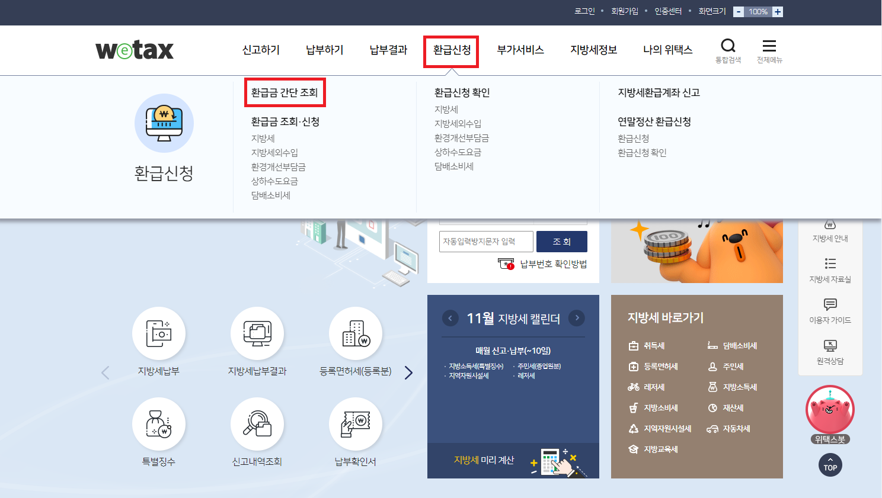Click 환급금 간단 조회 submenu item
The width and height of the screenshot is (882, 498).
(285, 92)
